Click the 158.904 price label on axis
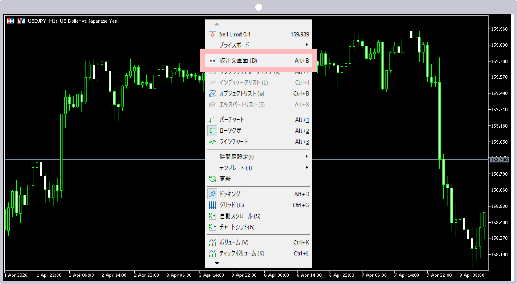The height and width of the screenshot is (284, 517). (x=499, y=160)
